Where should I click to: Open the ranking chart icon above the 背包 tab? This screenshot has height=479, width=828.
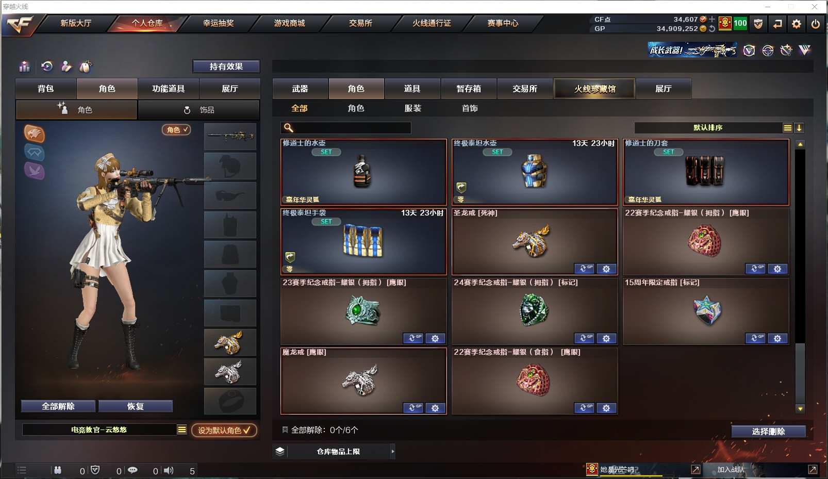pyautogui.click(x=24, y=67)
